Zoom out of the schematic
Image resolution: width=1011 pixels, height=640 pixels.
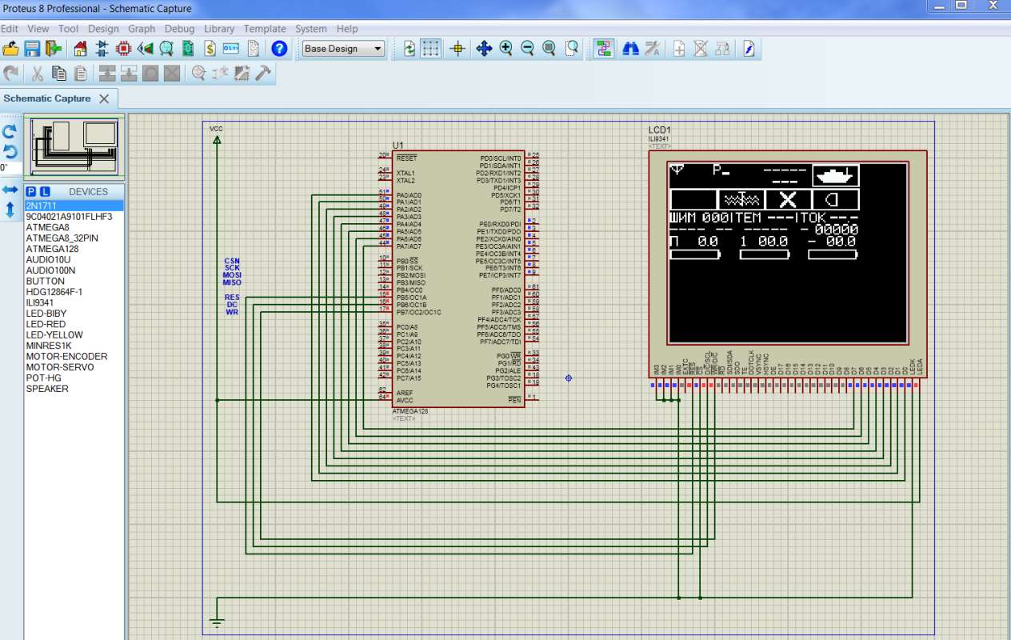528,49
